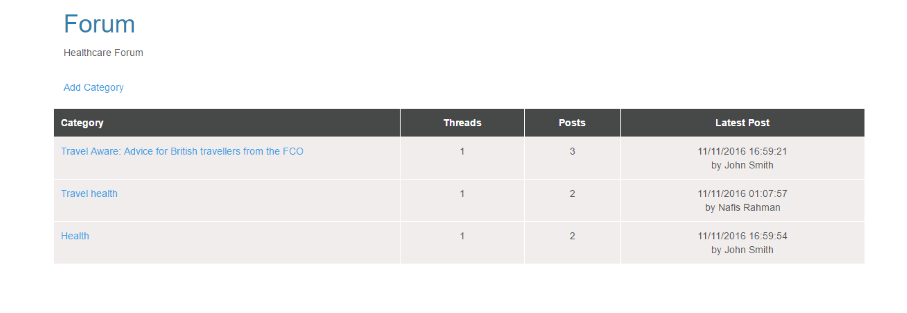Click latest post date 11/11/2016 16:59:54

pyautogui.click(x=742, y=236)
